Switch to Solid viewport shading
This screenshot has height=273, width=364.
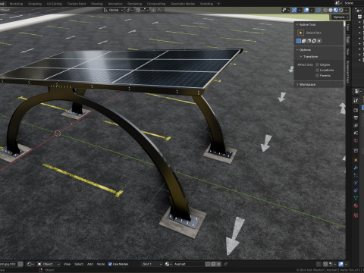click(331, 10)
